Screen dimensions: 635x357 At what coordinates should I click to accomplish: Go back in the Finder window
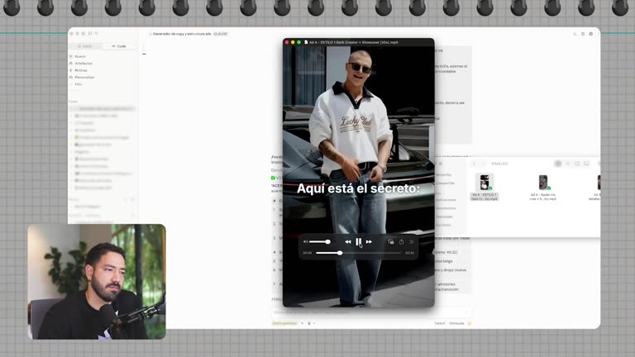tap(475, 164)
